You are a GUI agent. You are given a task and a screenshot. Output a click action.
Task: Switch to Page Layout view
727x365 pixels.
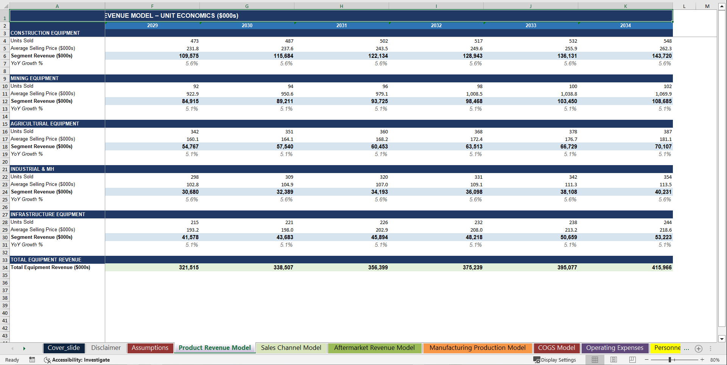[613, 360]
